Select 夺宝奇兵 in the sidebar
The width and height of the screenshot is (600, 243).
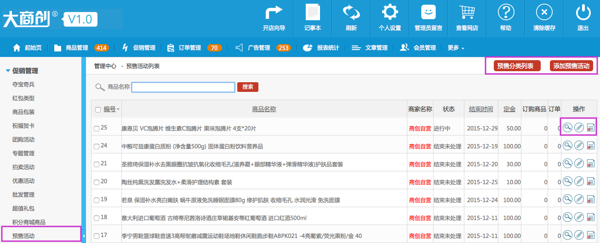point(23,85)
